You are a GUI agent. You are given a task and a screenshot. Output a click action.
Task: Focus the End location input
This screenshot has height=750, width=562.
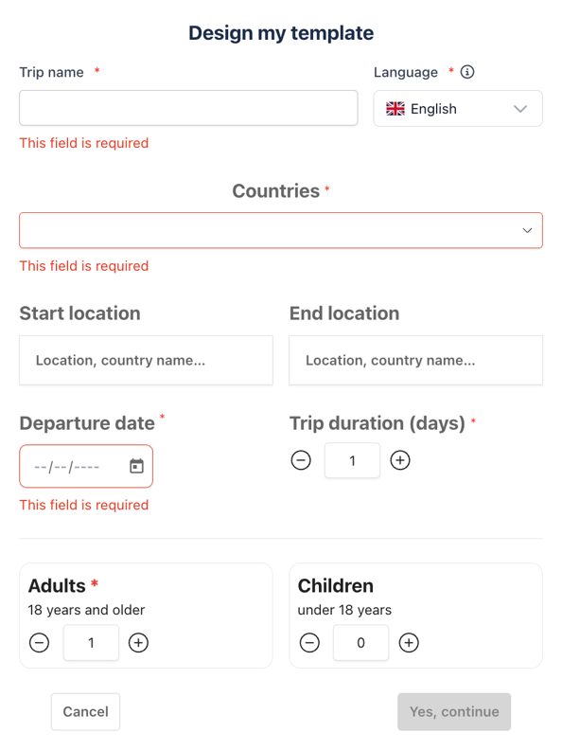tap(415, 360)
